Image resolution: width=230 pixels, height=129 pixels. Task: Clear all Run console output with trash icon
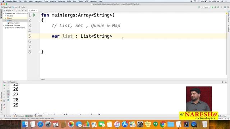pos(8,100)
